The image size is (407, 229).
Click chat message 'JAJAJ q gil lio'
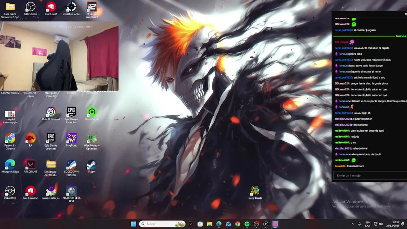click(x=362, y=113)
